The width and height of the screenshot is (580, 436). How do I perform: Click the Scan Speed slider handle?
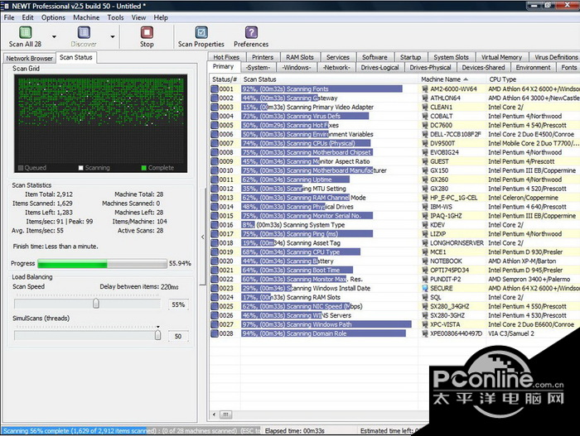(96, 304)
